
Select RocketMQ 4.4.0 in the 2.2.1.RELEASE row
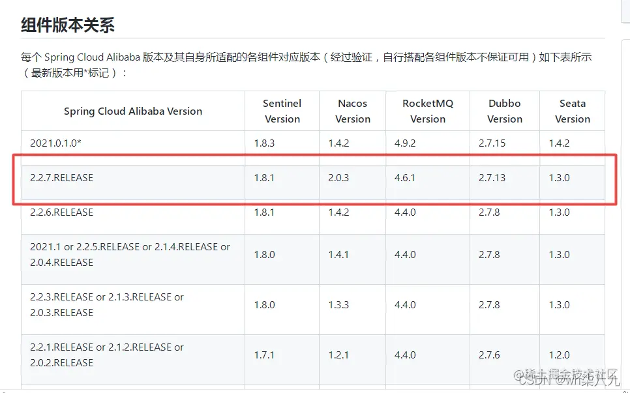[405, 355]
